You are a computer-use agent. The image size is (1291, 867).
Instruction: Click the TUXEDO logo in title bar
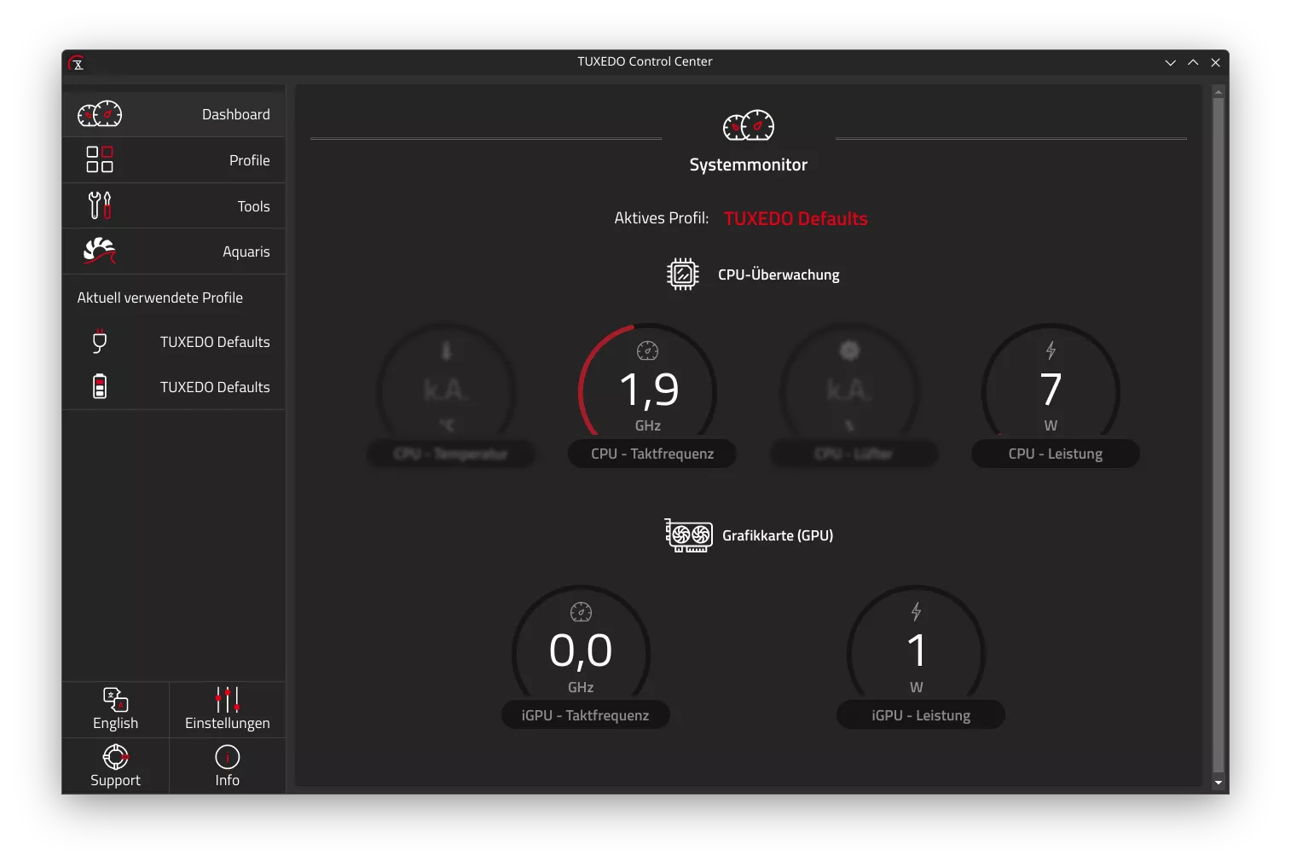(77, 62)
